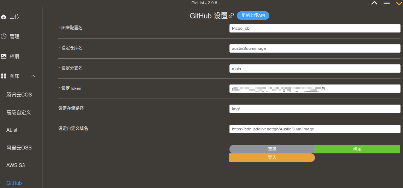The width and height of the screenshot is (403, 188).
Task: Collapse the 图床 submenu arrow
Action: pos(33,76)
